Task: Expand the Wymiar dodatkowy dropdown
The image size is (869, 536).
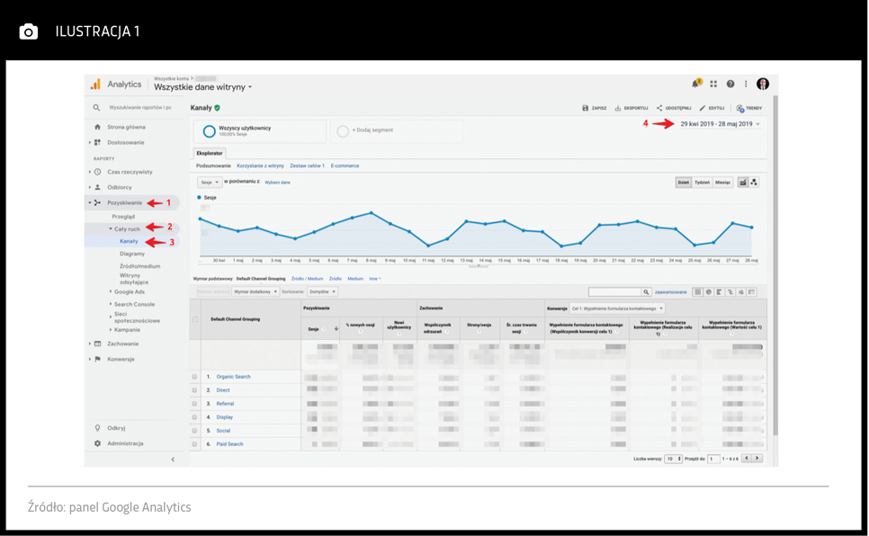Action: [255, 292]
